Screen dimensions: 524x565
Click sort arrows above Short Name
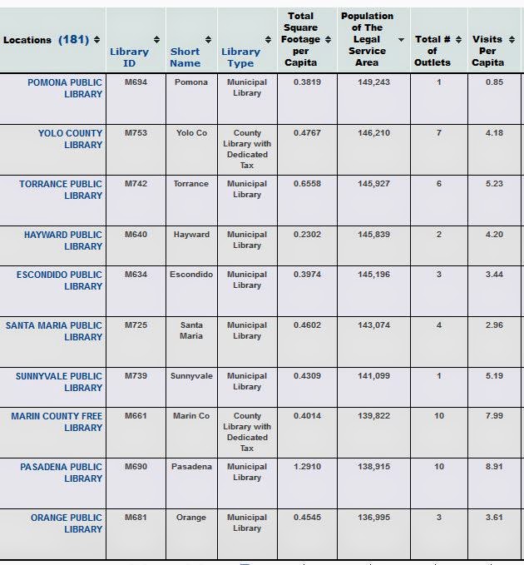208,40
